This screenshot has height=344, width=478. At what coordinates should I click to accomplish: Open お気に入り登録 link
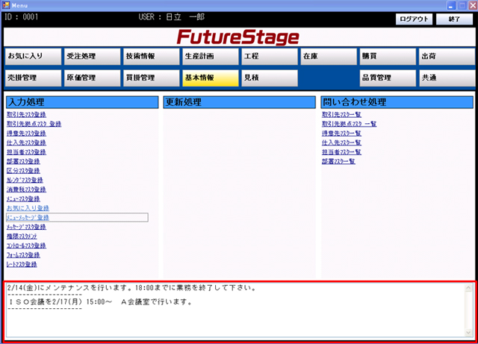(28, 208)
